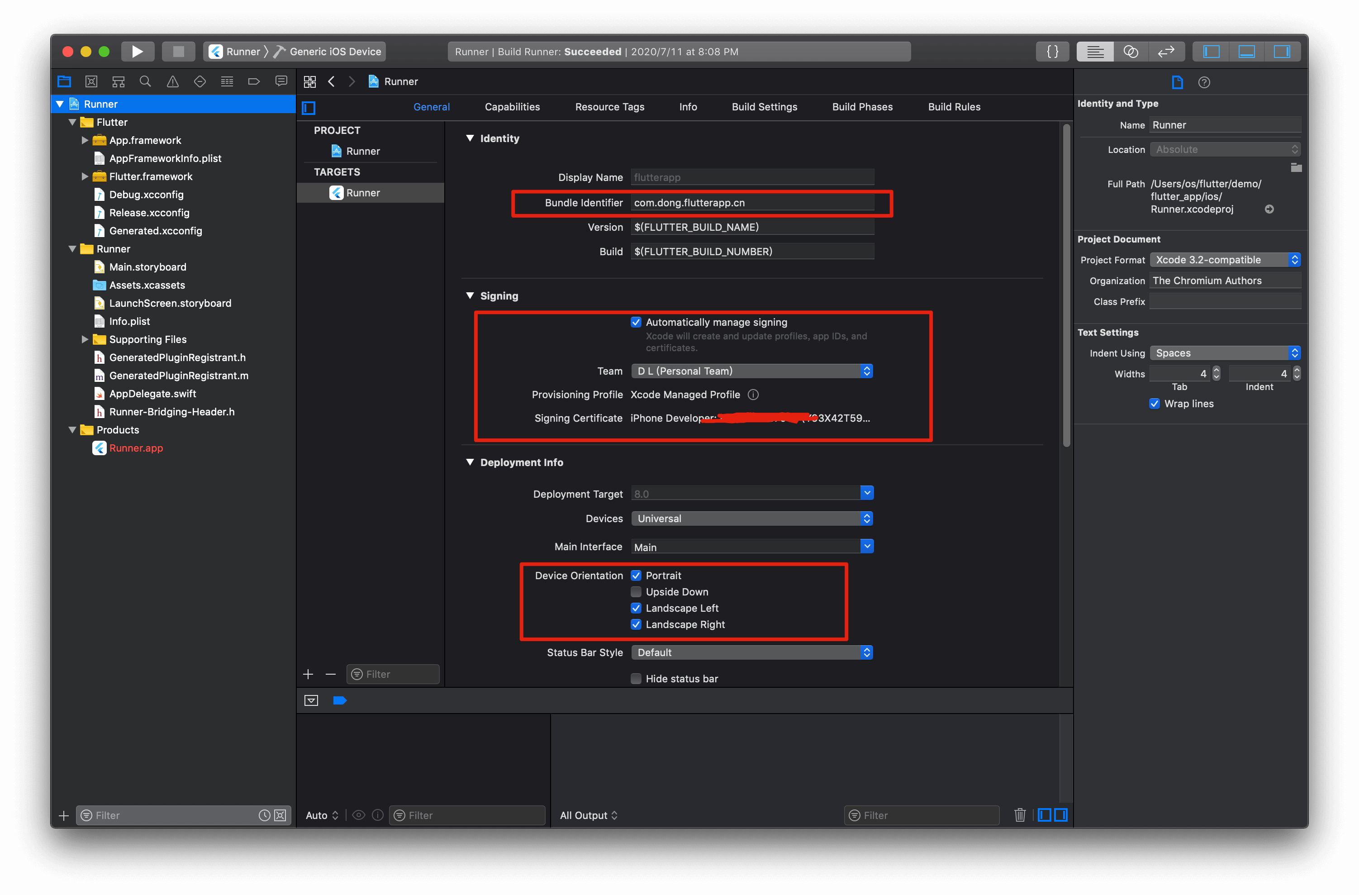The height and width of the screenshot is (895, 1359).
Task: Toggle project and targets list sidebar
Action: coord(309,107)
